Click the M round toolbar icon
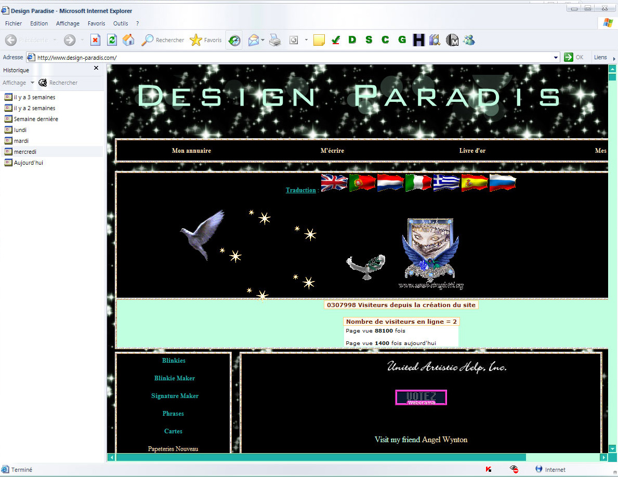 (452, 40)
